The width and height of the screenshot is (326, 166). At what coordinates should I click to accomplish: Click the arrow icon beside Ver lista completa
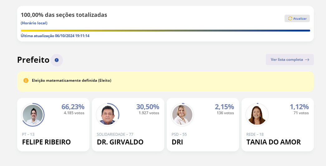[307, 60]
